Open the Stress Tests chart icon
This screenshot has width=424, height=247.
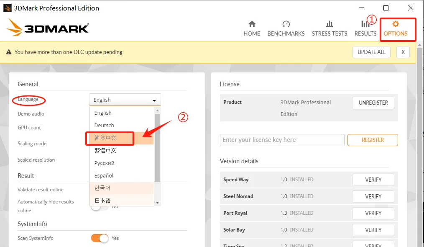point(329,24)
